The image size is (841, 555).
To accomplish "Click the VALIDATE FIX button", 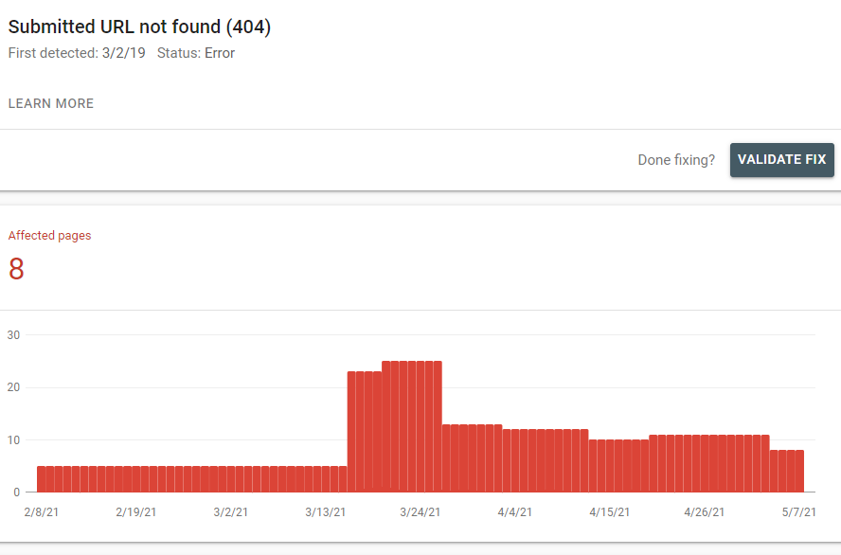I will [x=781, y=160].
